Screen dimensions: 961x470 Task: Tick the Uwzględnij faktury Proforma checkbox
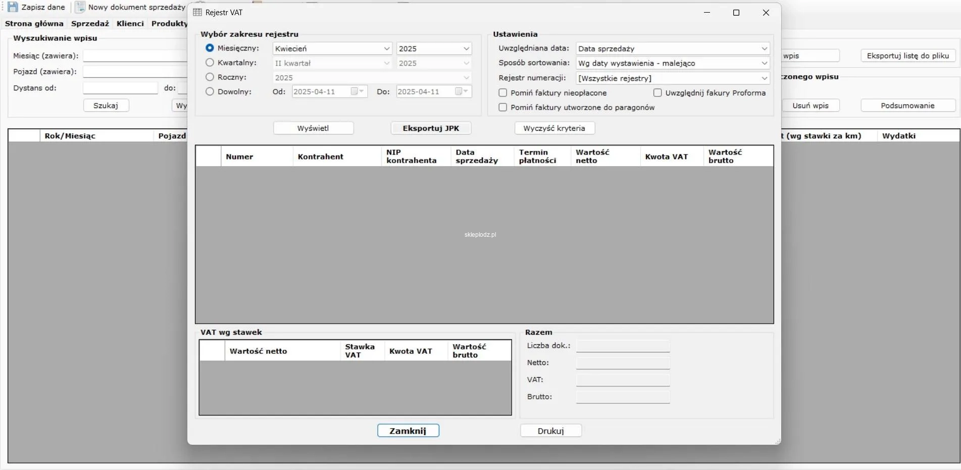point(657,93)
